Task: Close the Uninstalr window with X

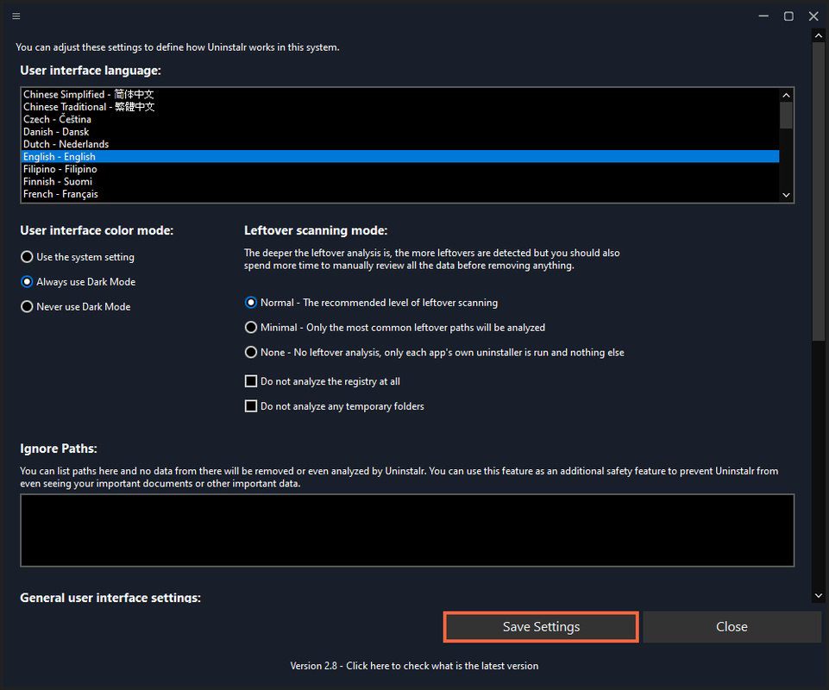Action: pos(813,16)
